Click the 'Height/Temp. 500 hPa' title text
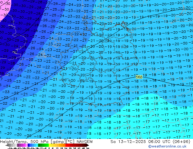This screenshot has height=149, width=193. [x=25, y=142]
